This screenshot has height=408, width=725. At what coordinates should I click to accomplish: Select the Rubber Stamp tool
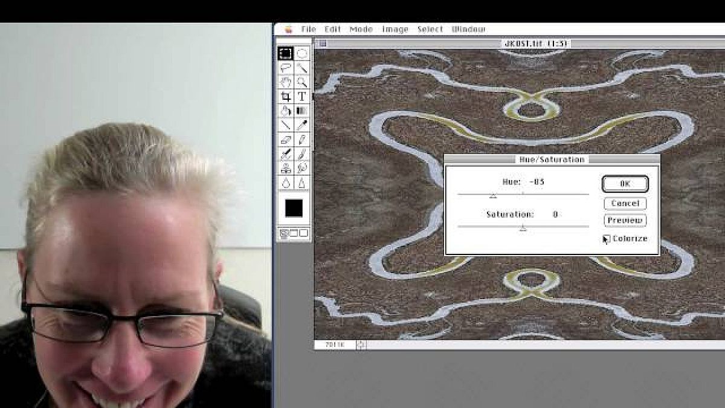(286, 168)
